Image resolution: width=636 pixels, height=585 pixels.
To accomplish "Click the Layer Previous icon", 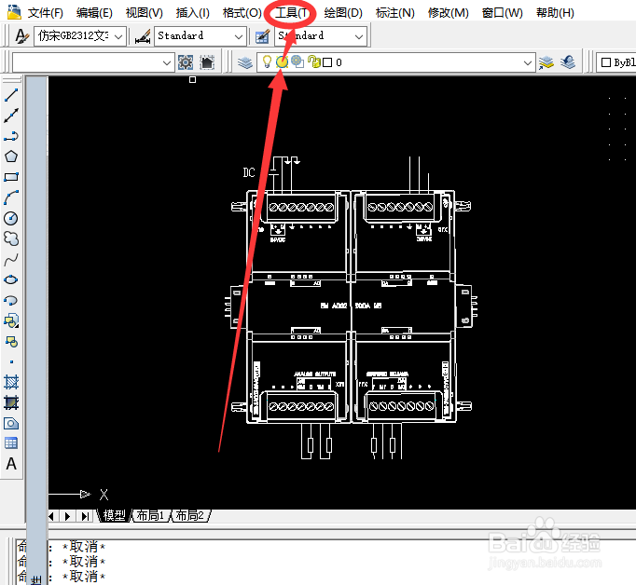I will pos(568,62).
